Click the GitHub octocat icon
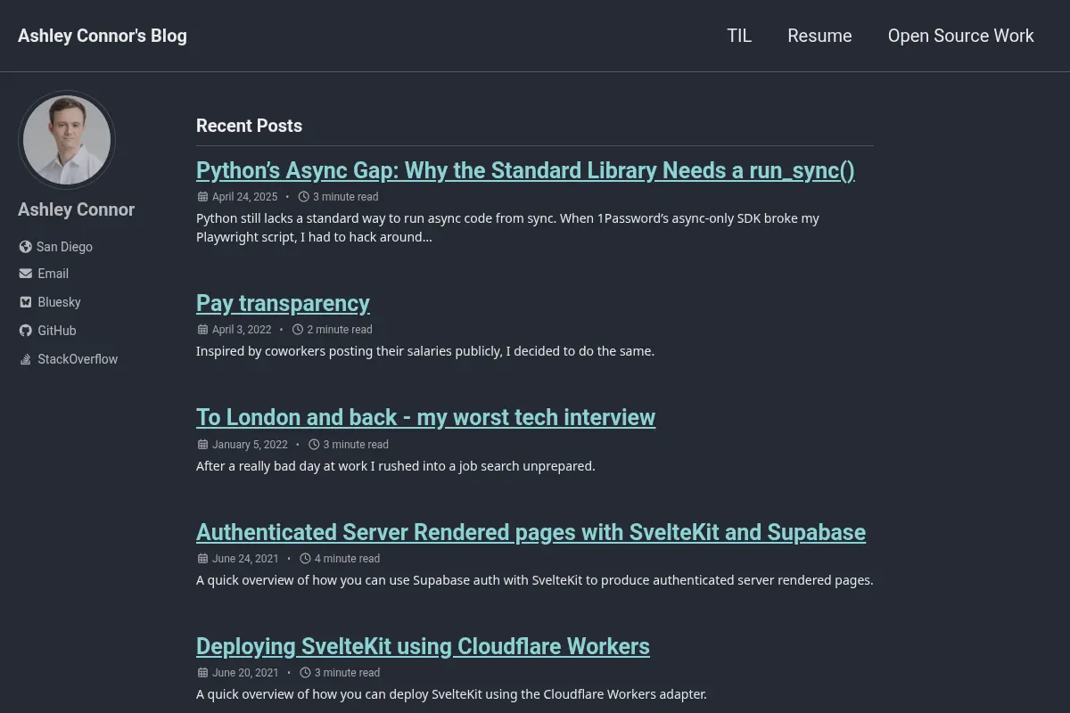Screen dimensions: 1070x713 [x=25, y=331]
